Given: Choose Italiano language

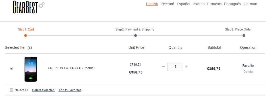Looking at the screenshot, I should (198, 4).
